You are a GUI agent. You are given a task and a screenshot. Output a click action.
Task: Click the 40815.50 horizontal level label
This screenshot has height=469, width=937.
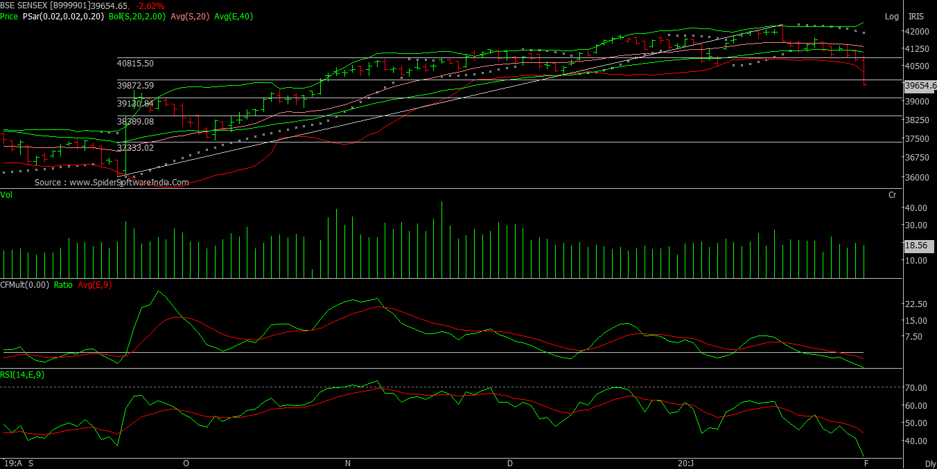click(x=135, y=63)
